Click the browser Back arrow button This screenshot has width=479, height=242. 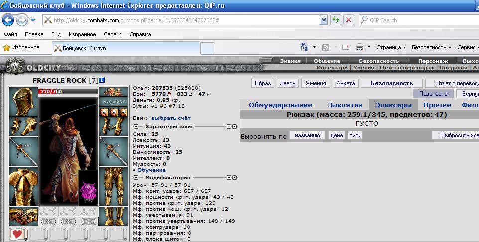click(8, 20)
